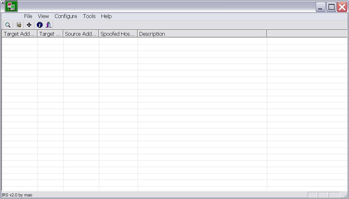Open the Configure menu
The width and height of the screenshot is (349, 199).
click(66, 16)
